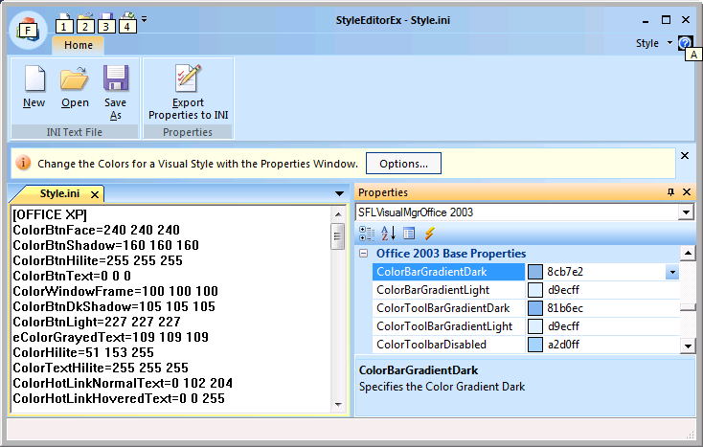Click the Options... button in message bar
The height and width of the screenshot is (447, 703).
pyautogui.click(x=403, y=163)
